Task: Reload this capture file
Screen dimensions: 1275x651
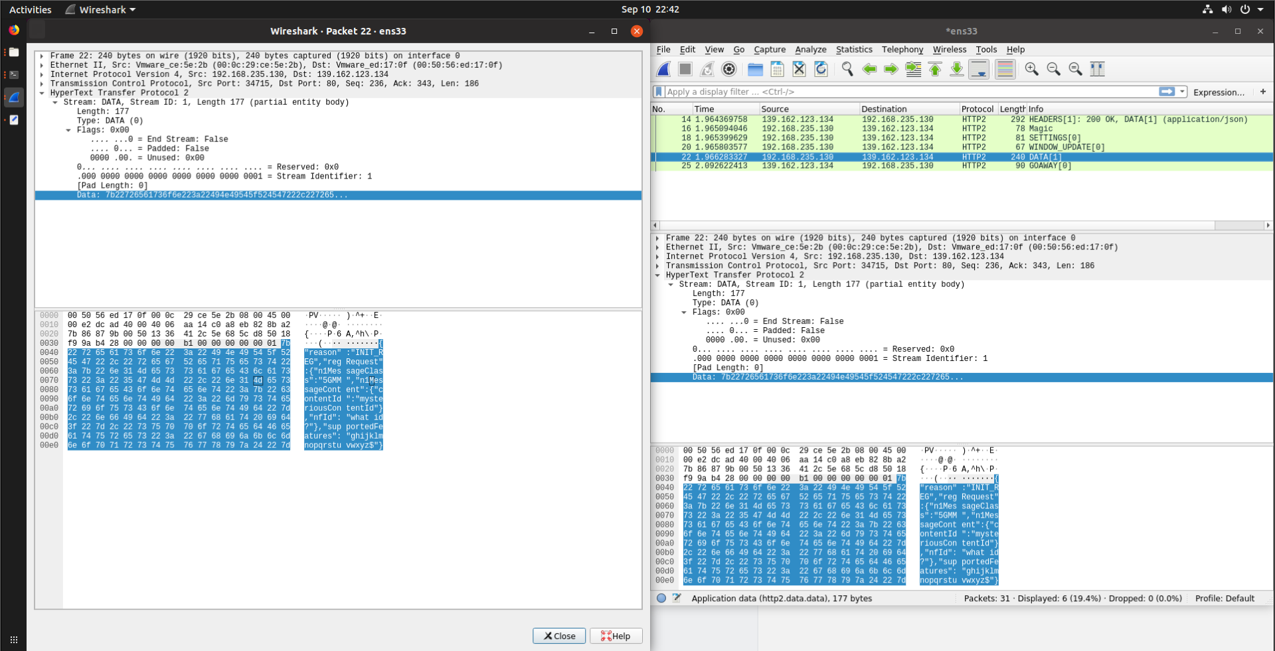Action: pyautogui.click(x=821, y=69)
